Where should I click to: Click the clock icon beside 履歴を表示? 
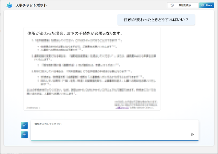coord(172,5)
